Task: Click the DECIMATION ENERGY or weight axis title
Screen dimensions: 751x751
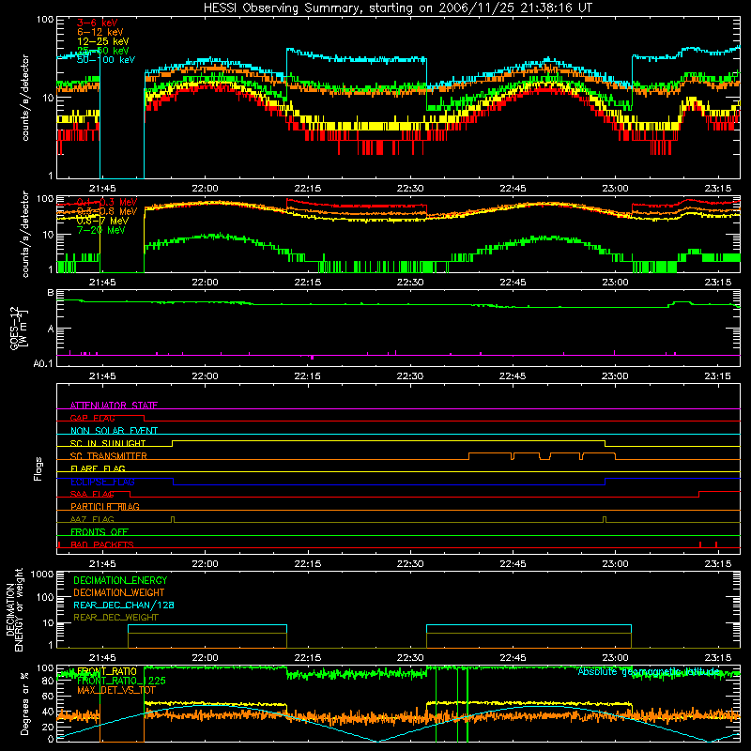Action: (x=14, y=609)
